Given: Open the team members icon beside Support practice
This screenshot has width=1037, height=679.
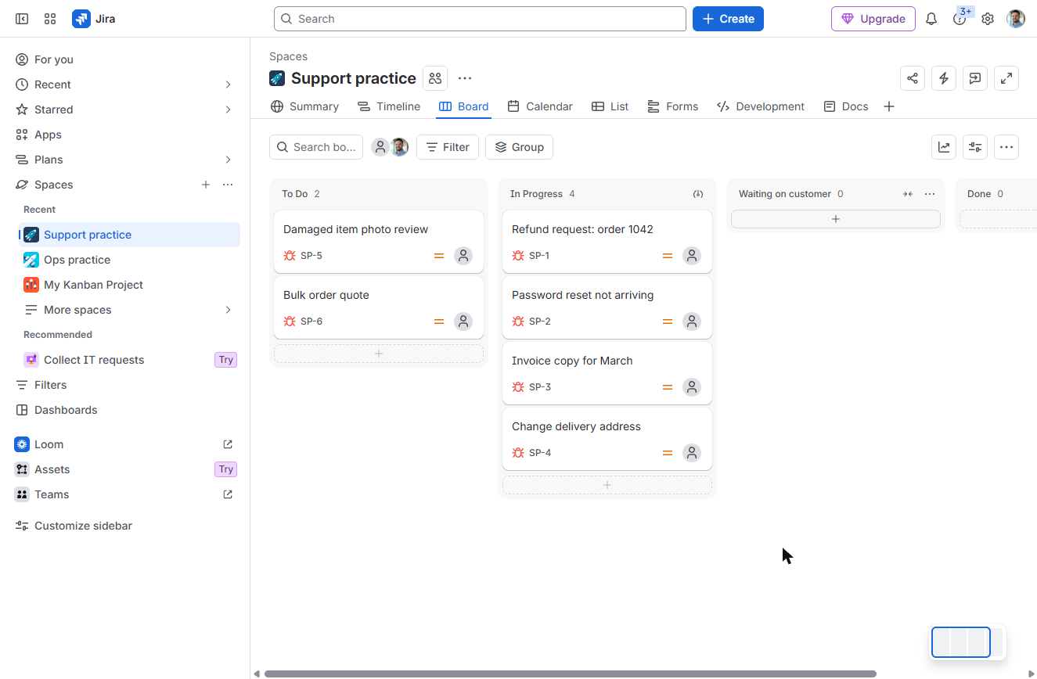Looking at the screenshot, I should (x=435, y=78).
